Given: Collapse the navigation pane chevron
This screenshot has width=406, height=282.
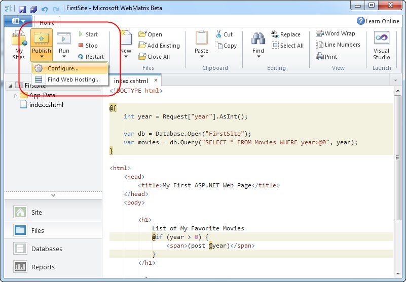Looking at the screenshot, I should point(53,195).
